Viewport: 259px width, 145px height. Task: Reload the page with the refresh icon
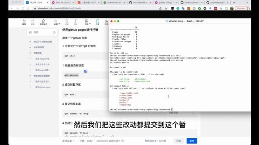coord(23,8)
